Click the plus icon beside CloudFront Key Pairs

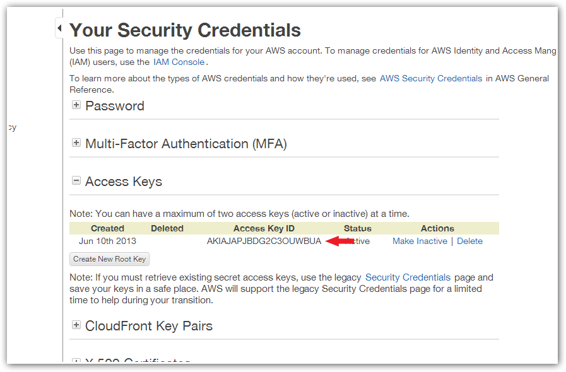click(x=76, y=325)
